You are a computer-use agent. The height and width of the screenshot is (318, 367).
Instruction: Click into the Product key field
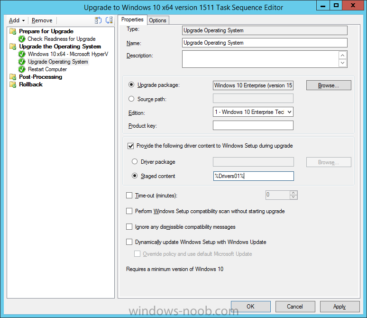253,125
